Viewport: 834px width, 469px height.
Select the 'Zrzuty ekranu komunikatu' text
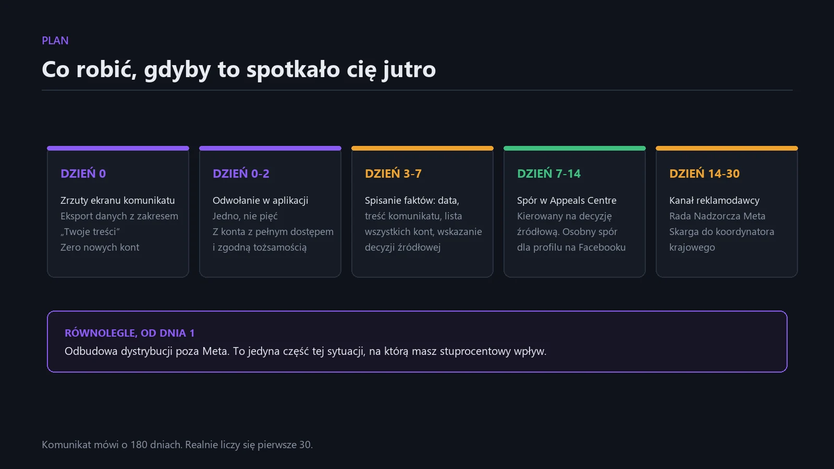point(118,201)
